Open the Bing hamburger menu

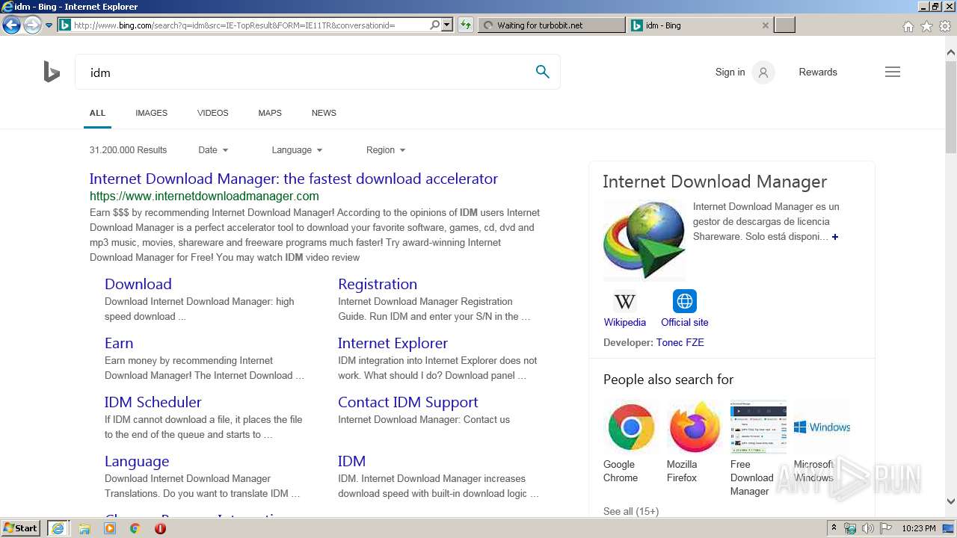893,72
